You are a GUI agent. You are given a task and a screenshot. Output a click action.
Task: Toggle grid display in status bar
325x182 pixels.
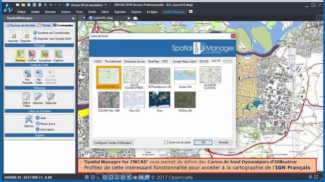coord(87,177)
